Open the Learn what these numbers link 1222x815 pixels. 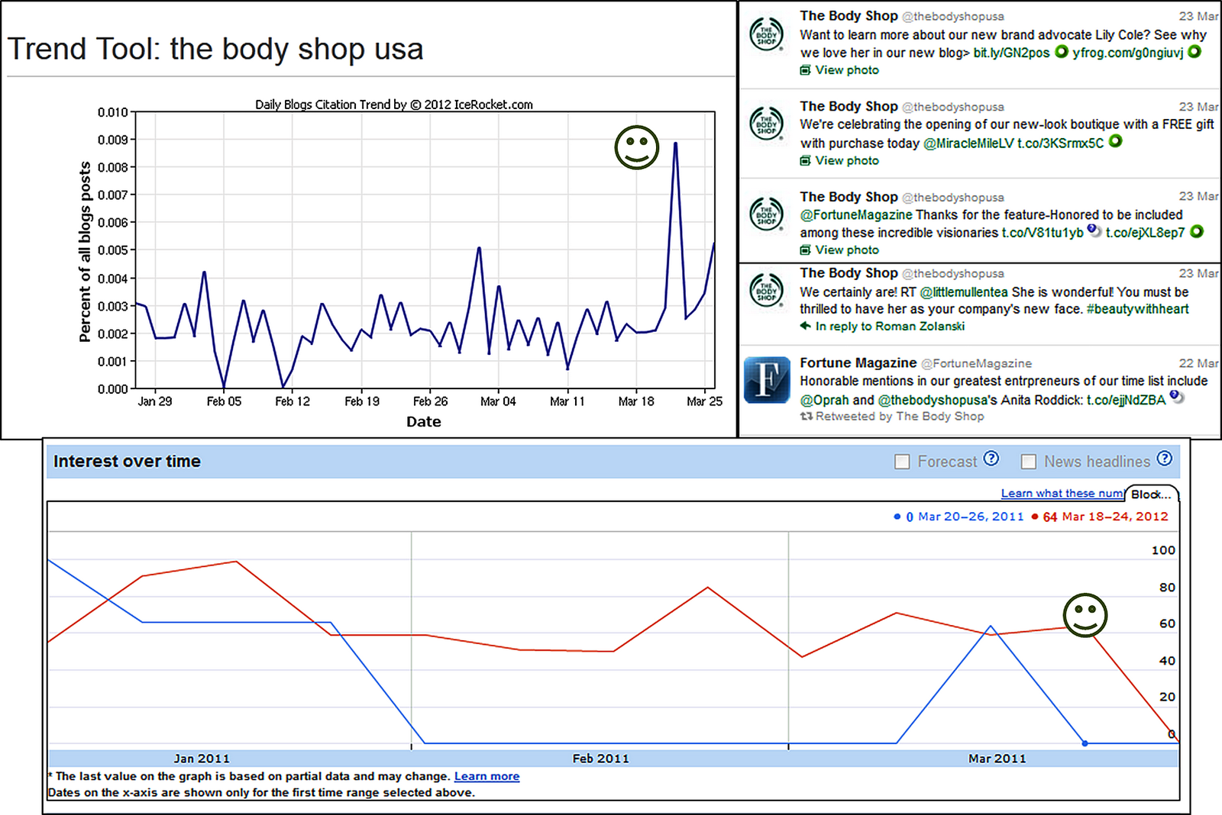(x=1061, y=493)
